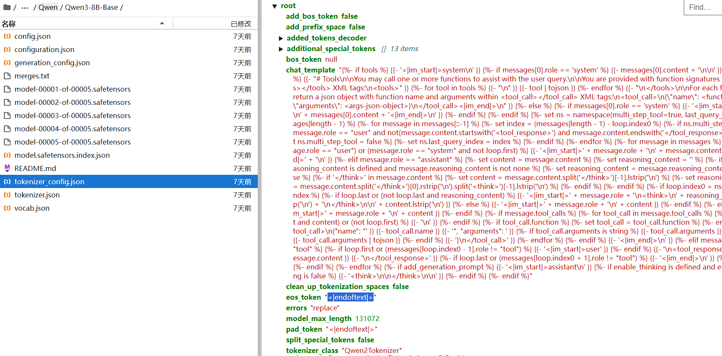
Task: Open vocab.json file
Action: click(x=32, y=208)
